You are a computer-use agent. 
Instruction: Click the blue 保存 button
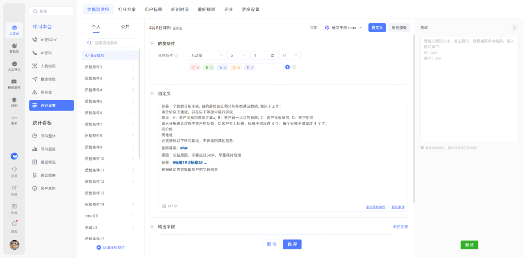point(292,244)
